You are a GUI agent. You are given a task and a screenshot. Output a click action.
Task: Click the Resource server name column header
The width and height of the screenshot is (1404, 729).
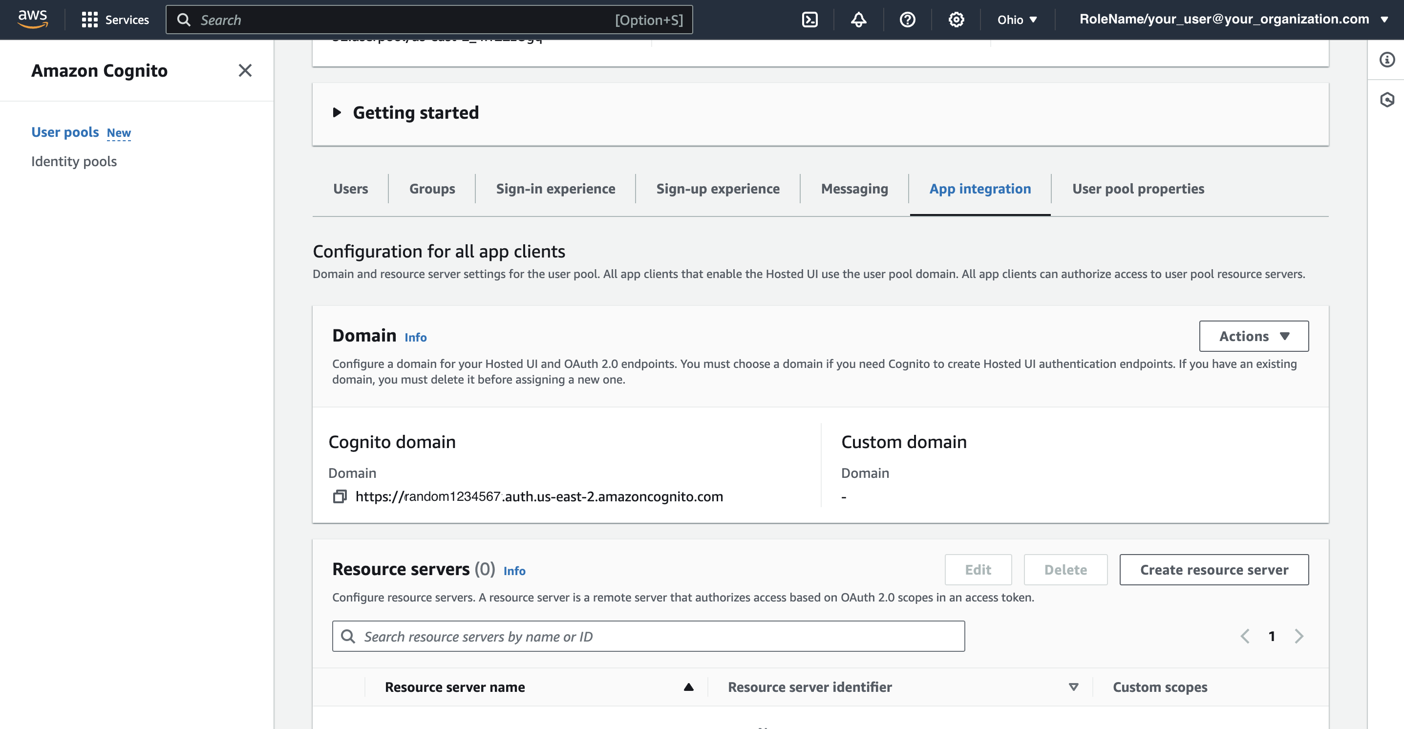[x=454, y=687]
